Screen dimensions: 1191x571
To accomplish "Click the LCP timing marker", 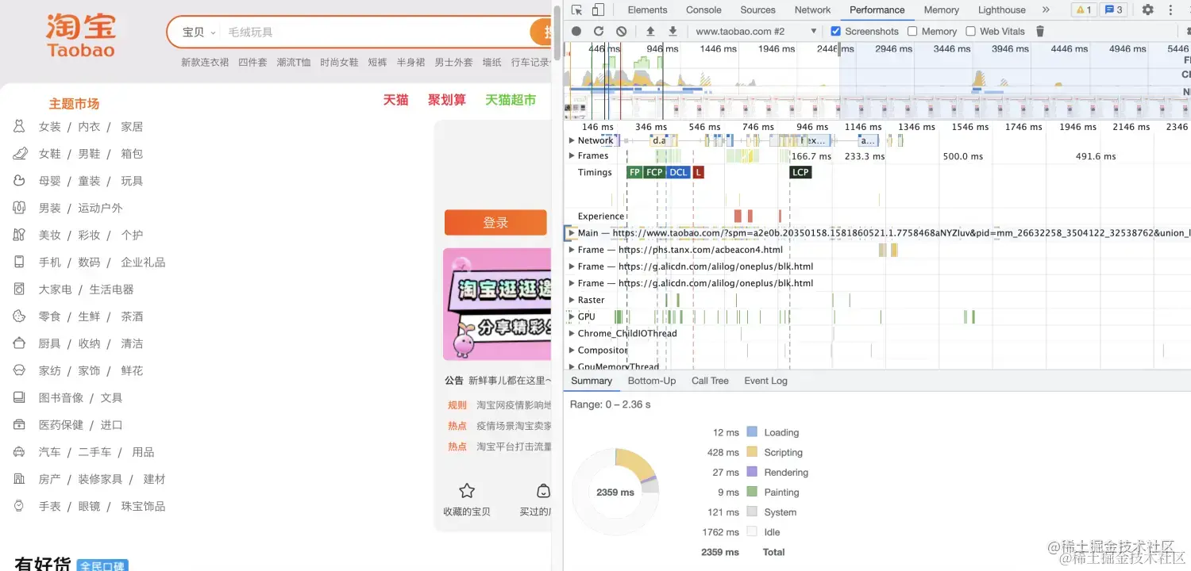I will [x=800, y=172].
